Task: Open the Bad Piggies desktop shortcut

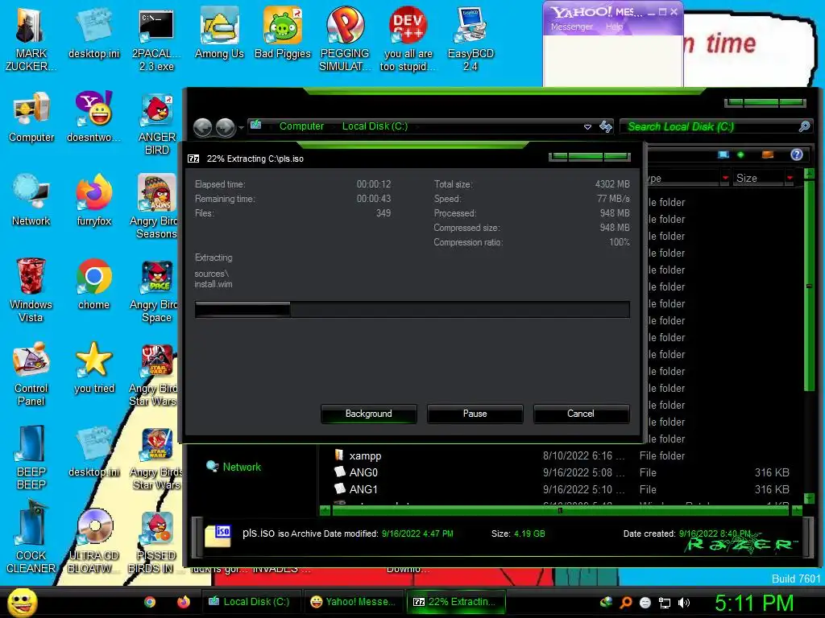Action: 283,34
